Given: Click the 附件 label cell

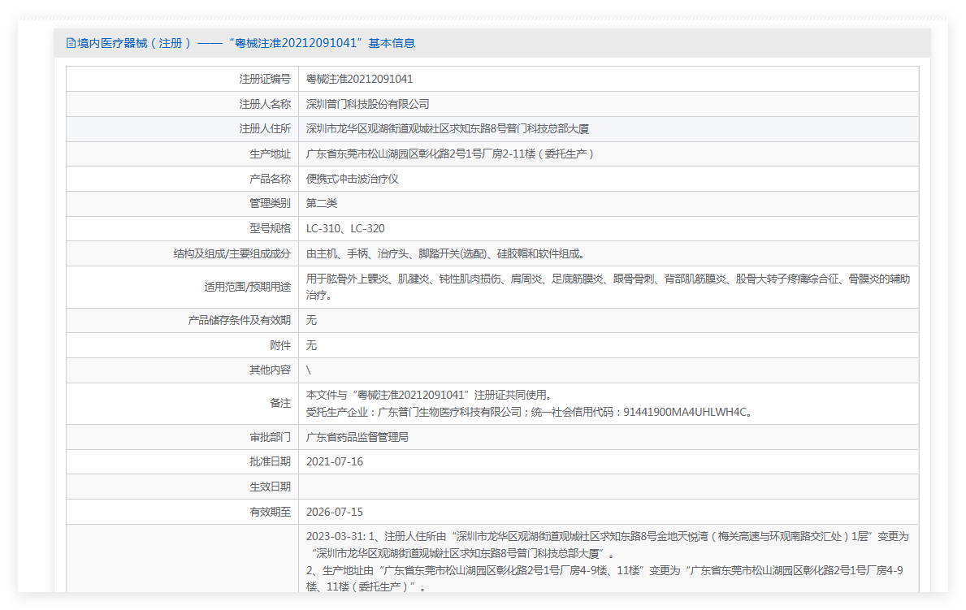Looking at the screenshot, I should [x=280, y=345].
